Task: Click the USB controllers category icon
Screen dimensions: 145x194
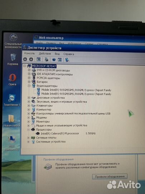Action: point(33,113)
